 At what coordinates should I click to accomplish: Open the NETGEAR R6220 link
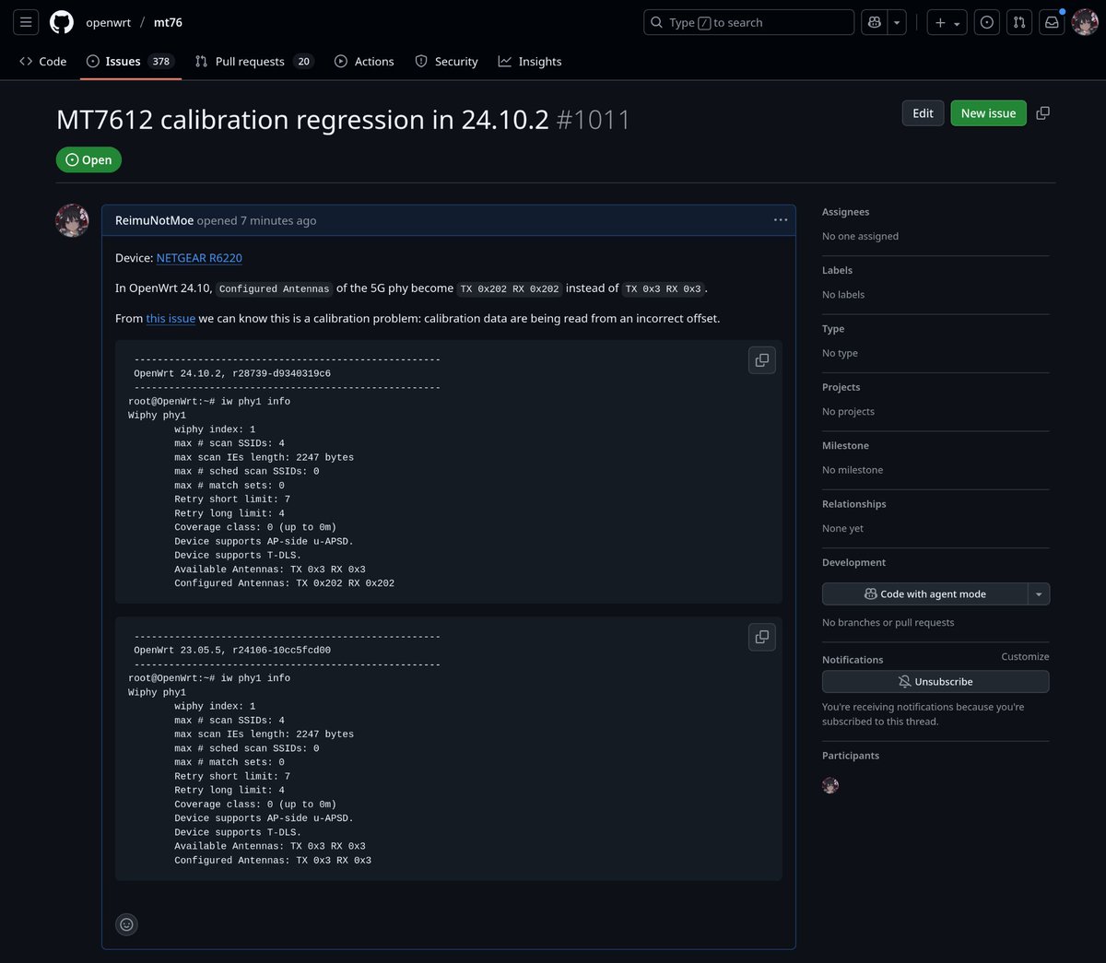[199, 258]
